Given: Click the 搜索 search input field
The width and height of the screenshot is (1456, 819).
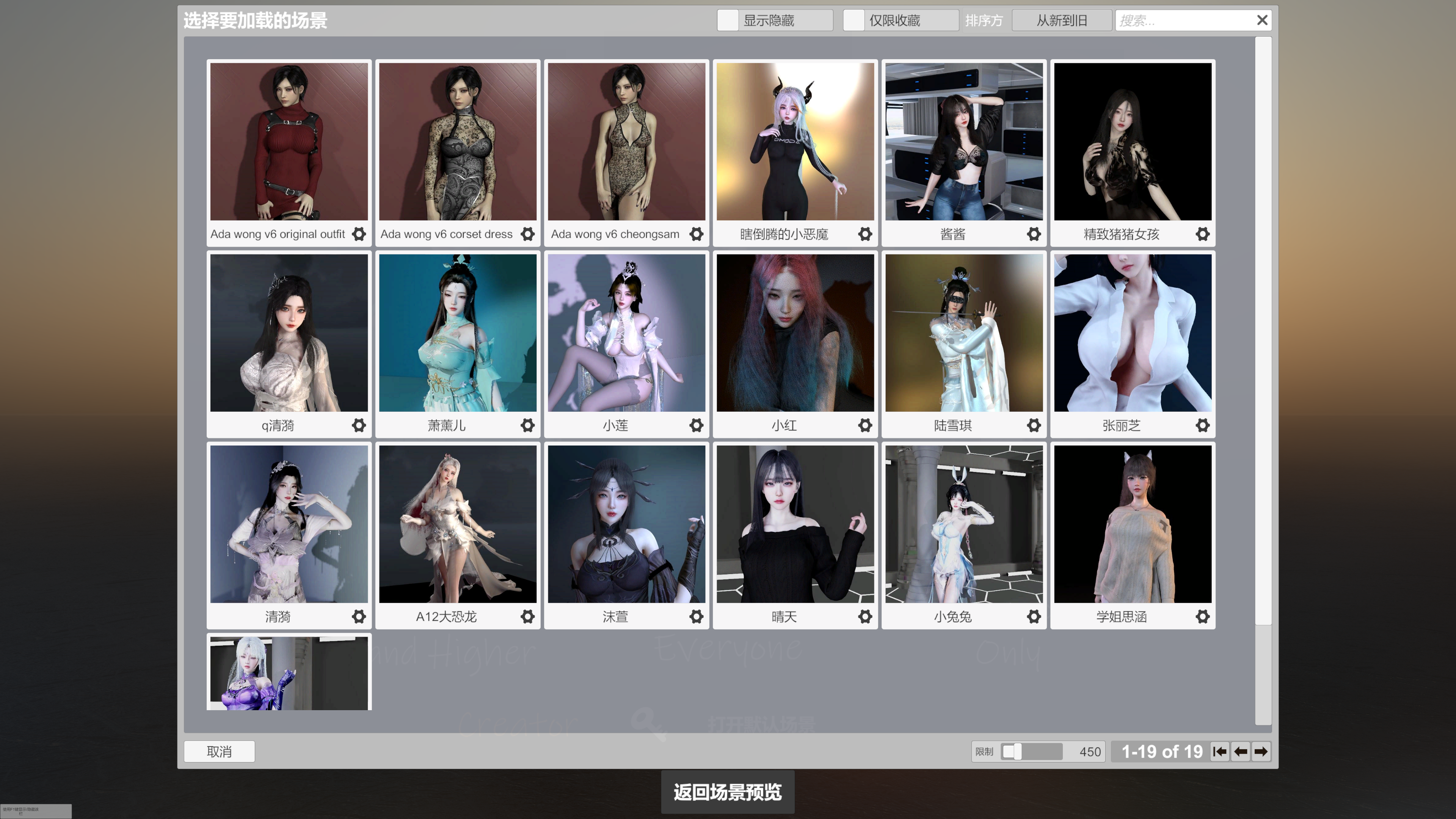Looking at the screenshot, I should tap(1181, 20).
